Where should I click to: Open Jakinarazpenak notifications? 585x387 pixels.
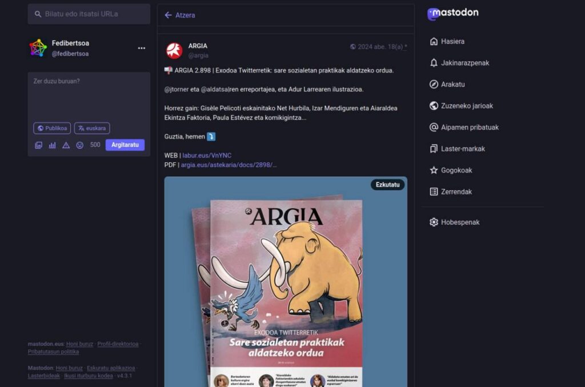464,63
